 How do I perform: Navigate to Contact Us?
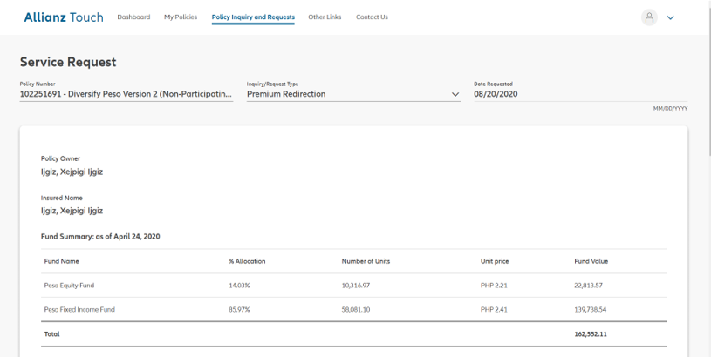click(x=372, y=17)
